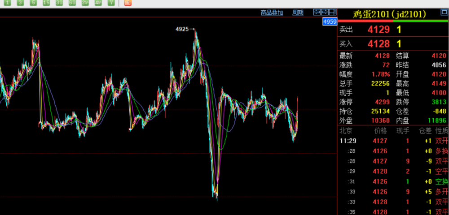Select the 5-minute period button
The image size is (449, 215).
[34, 3]
